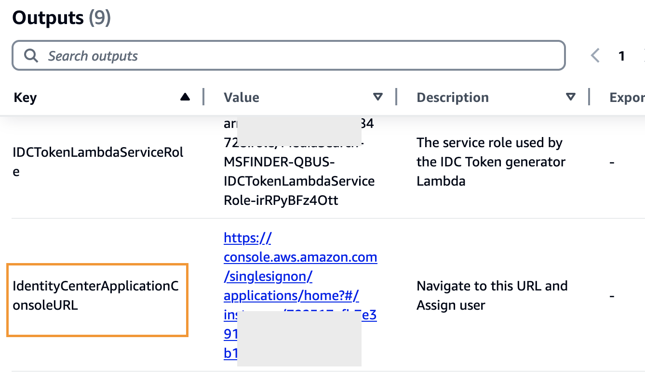Open the console.aws.amazon.com singlesignon link
The height and width of the screenshot is (378, 645).
pos(300,258)
